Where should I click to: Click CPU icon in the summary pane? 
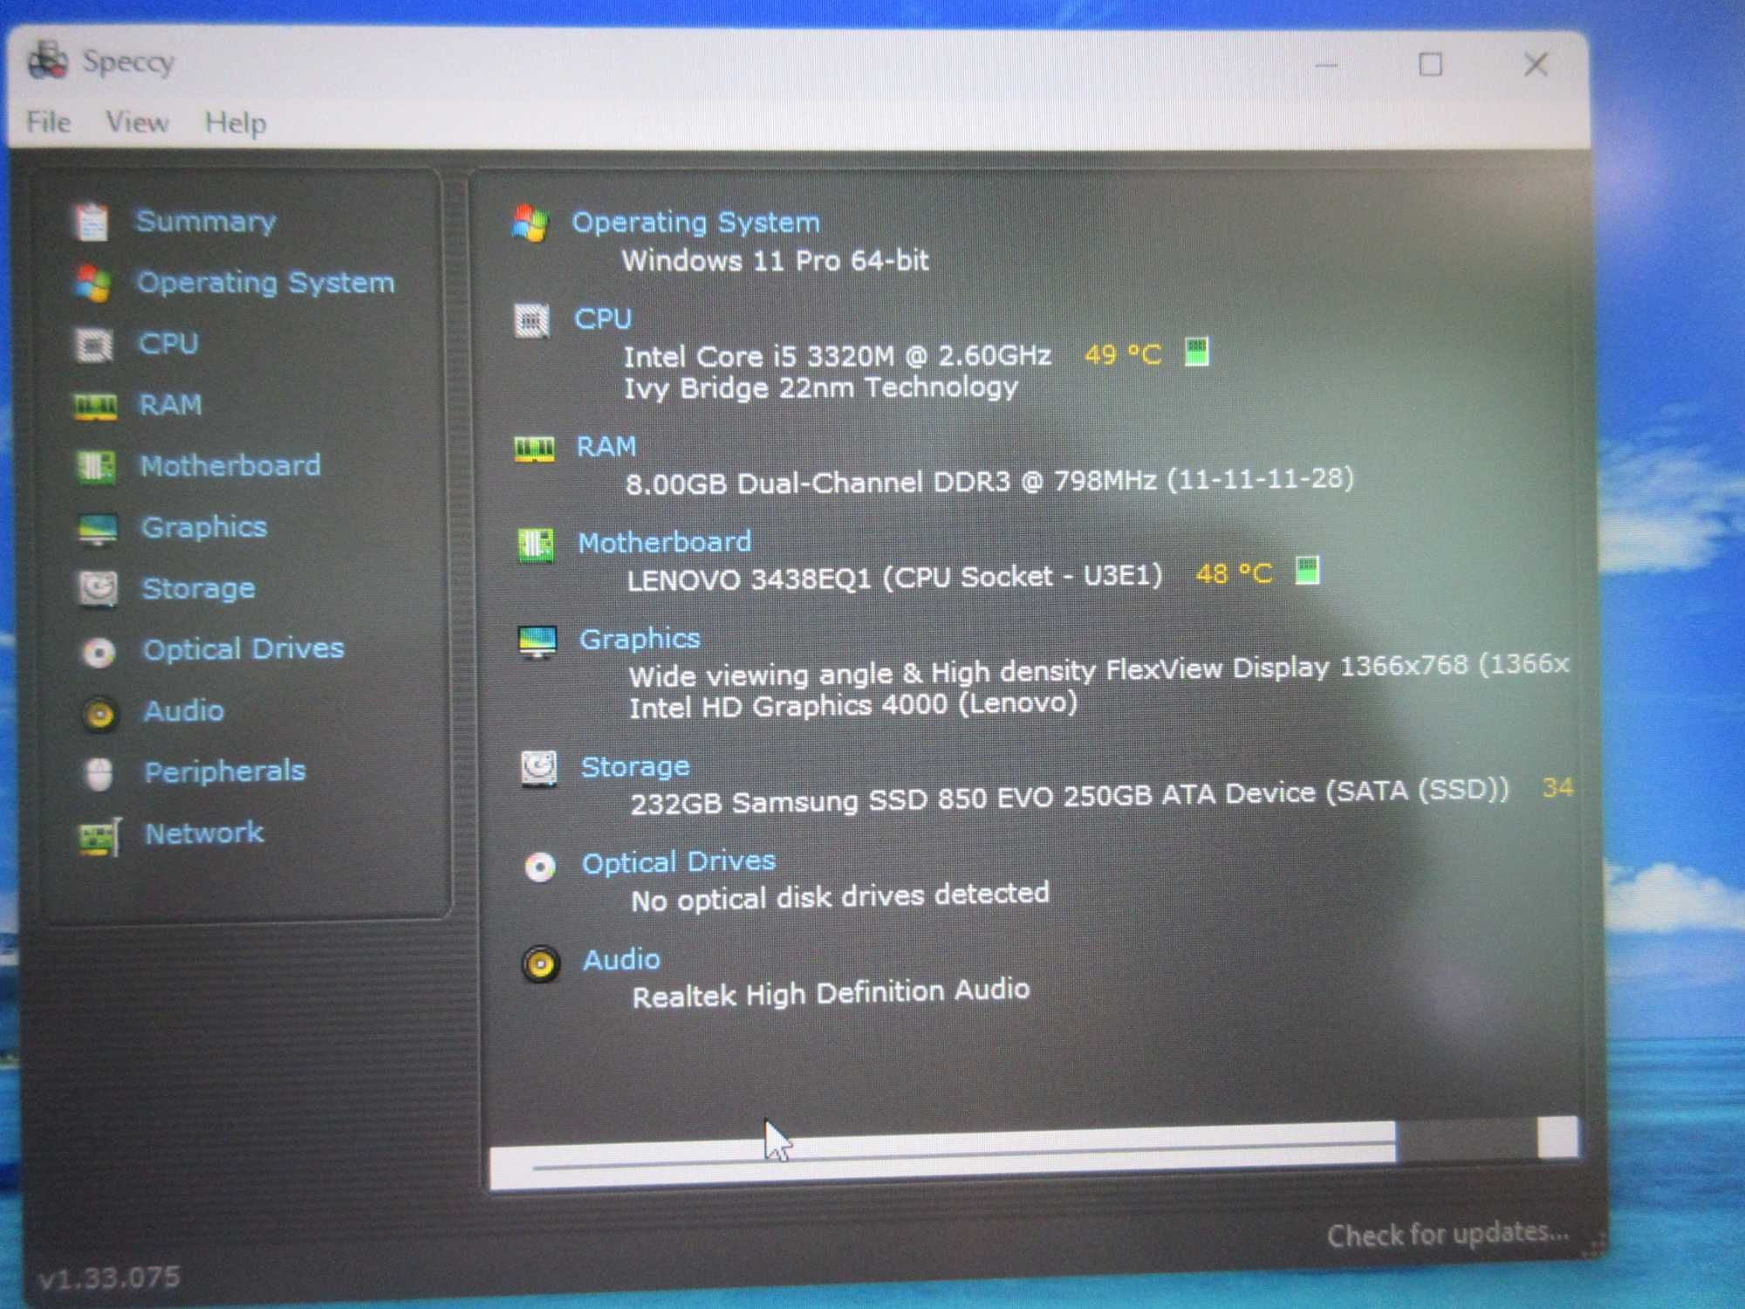pyautogui.click(x=531, y=320)
